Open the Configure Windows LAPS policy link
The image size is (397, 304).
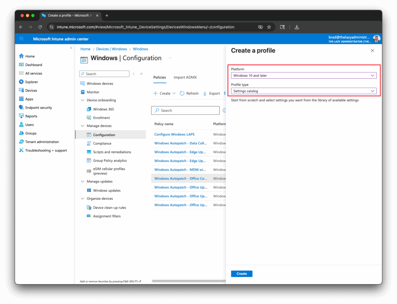[174, 134]
